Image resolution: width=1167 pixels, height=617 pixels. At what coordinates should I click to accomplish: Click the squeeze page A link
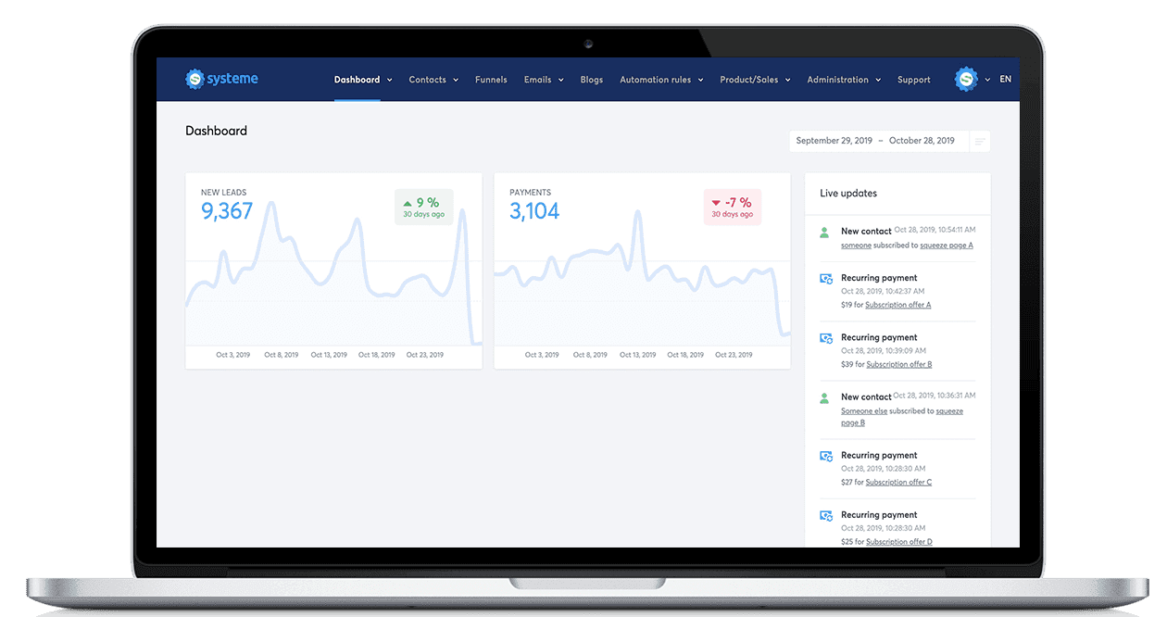(947, 245)
